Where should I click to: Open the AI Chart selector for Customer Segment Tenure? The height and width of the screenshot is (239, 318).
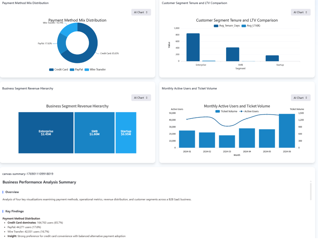coord(300,12)
